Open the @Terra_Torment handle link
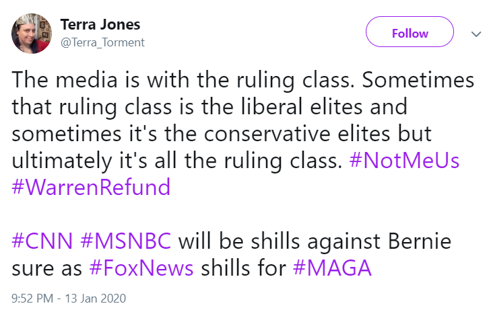Viewport: 487px width, 316px height. click(102, 42)
